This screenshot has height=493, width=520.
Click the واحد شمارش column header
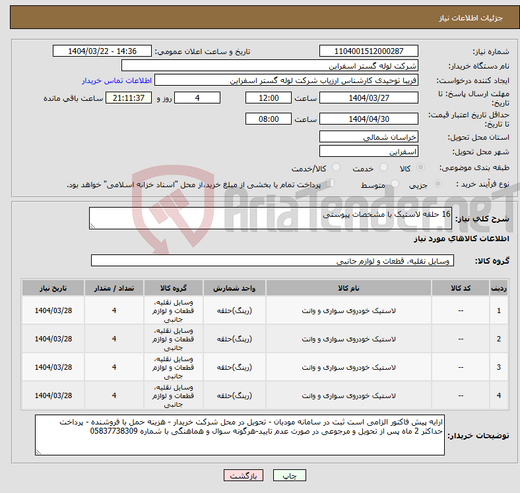pyautogui.click(x=234, y=288)
